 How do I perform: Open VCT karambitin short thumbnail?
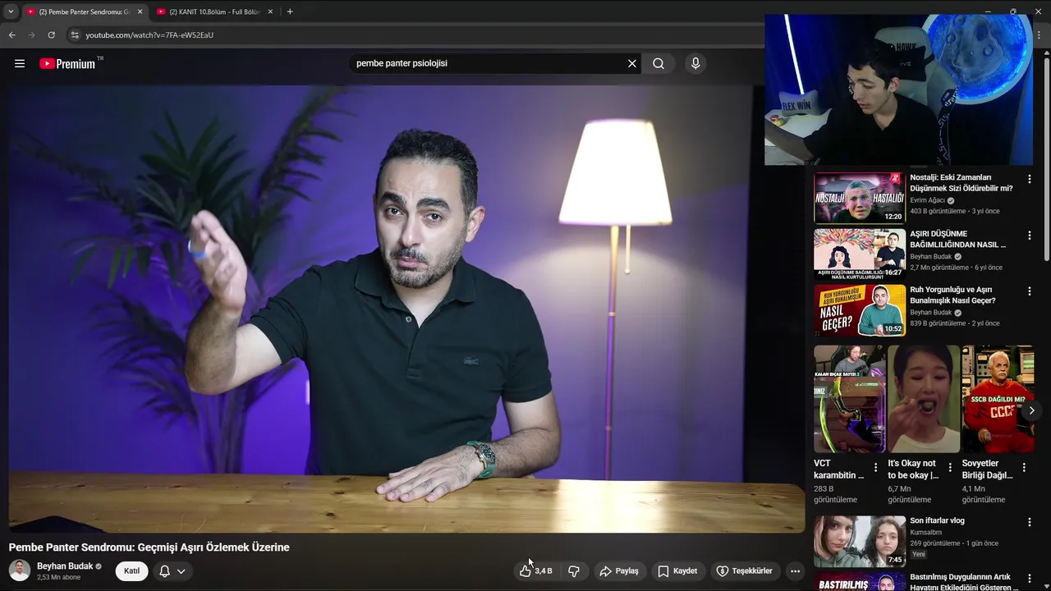(849, 399)
